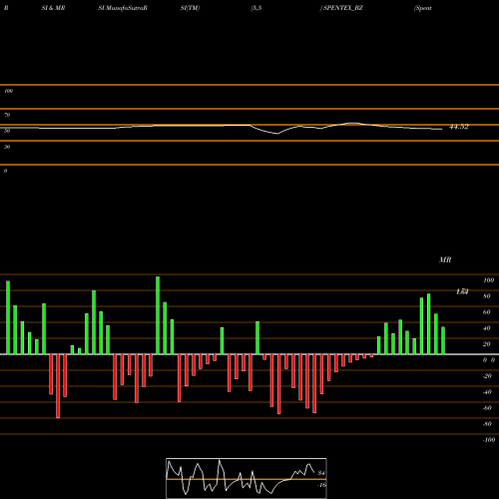Click the MR scale label 20
499x499 pixels.
coord(487,344)
